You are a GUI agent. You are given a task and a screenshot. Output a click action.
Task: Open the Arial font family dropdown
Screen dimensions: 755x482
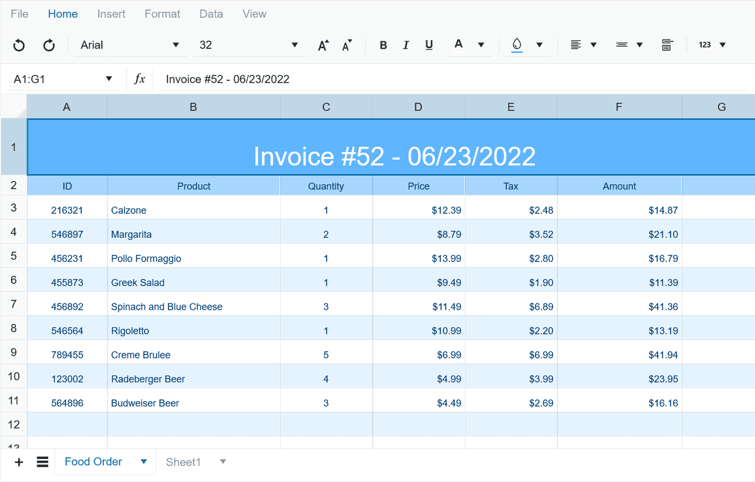point(130,45)
